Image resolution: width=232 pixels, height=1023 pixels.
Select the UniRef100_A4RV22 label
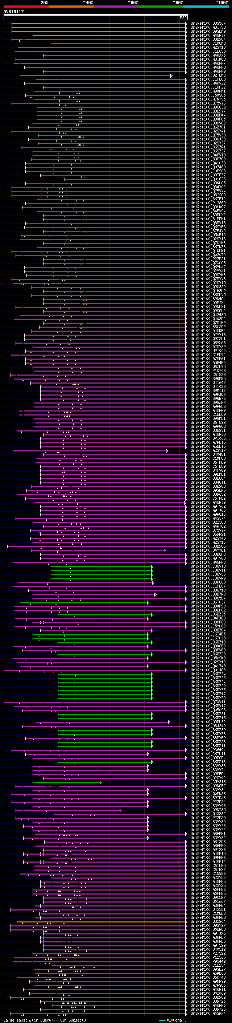[208, 83]
